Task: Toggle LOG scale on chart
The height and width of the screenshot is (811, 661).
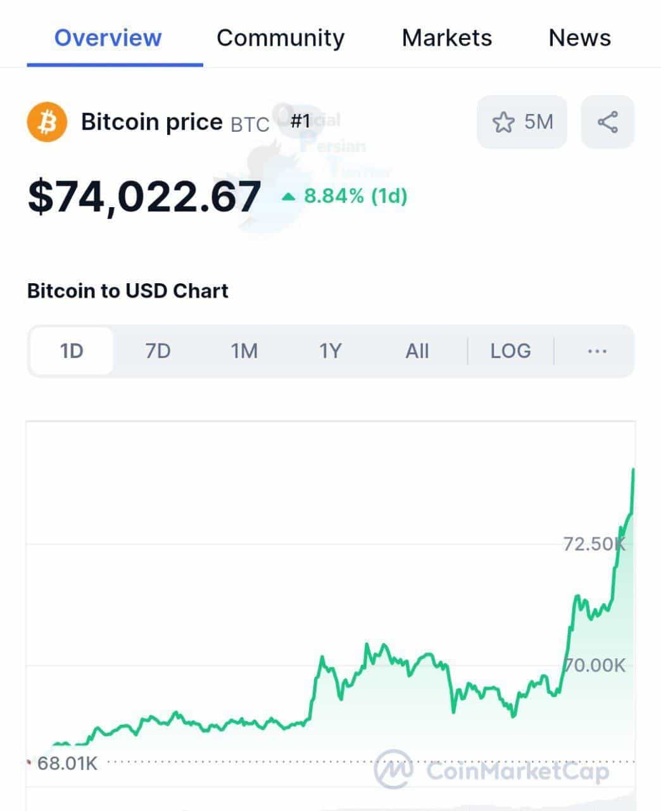Action: 510,351
